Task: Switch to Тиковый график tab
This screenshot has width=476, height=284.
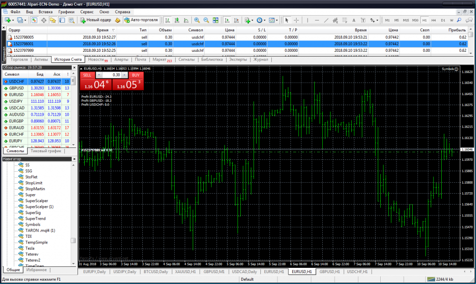Action: 46,151
